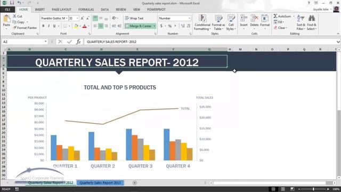The image size is (341, 192).
Task: Click the Decrease Decimal icon
Action: click(x=188, y=26)
